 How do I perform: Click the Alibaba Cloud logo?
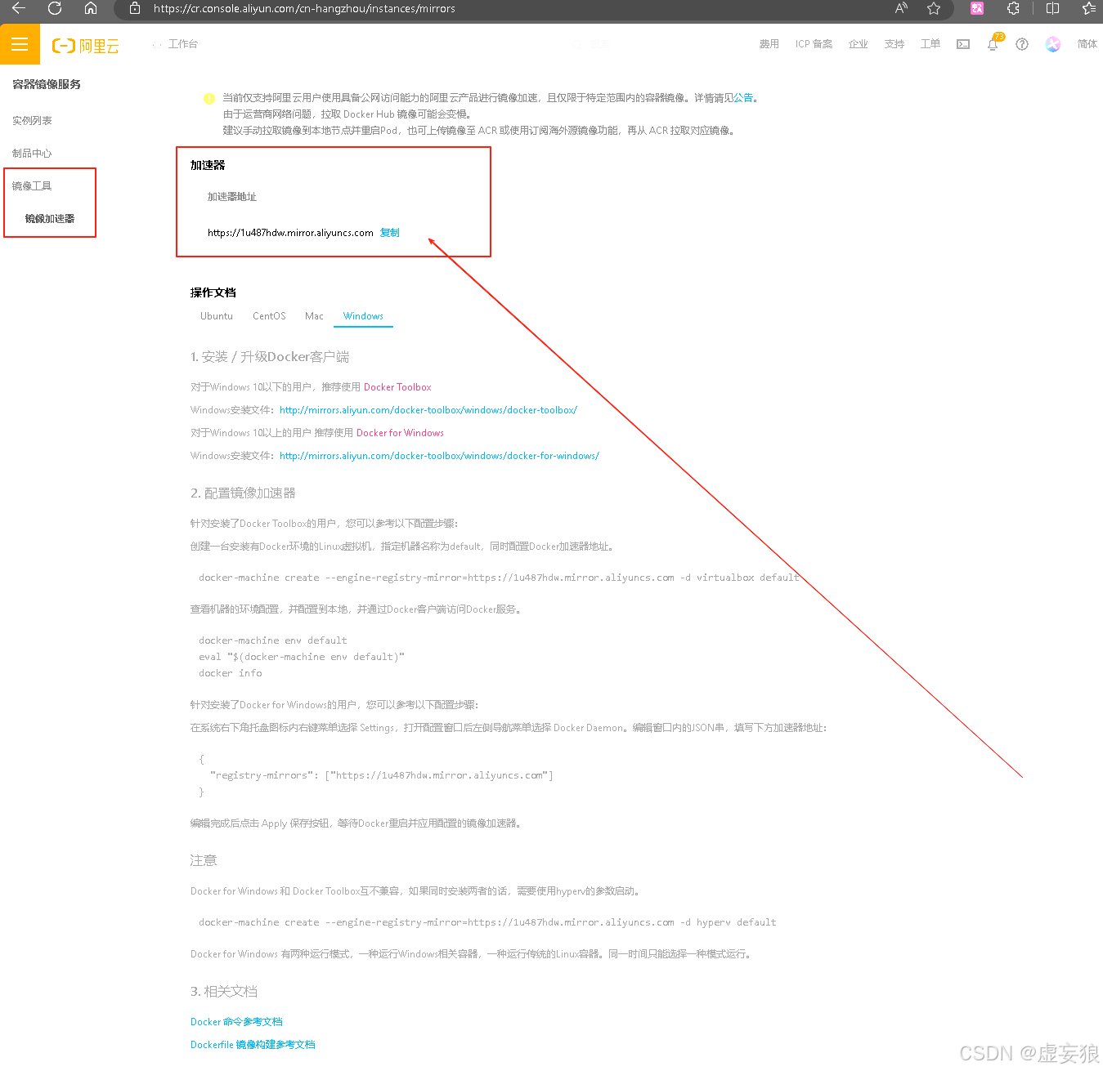pos(86,46)
